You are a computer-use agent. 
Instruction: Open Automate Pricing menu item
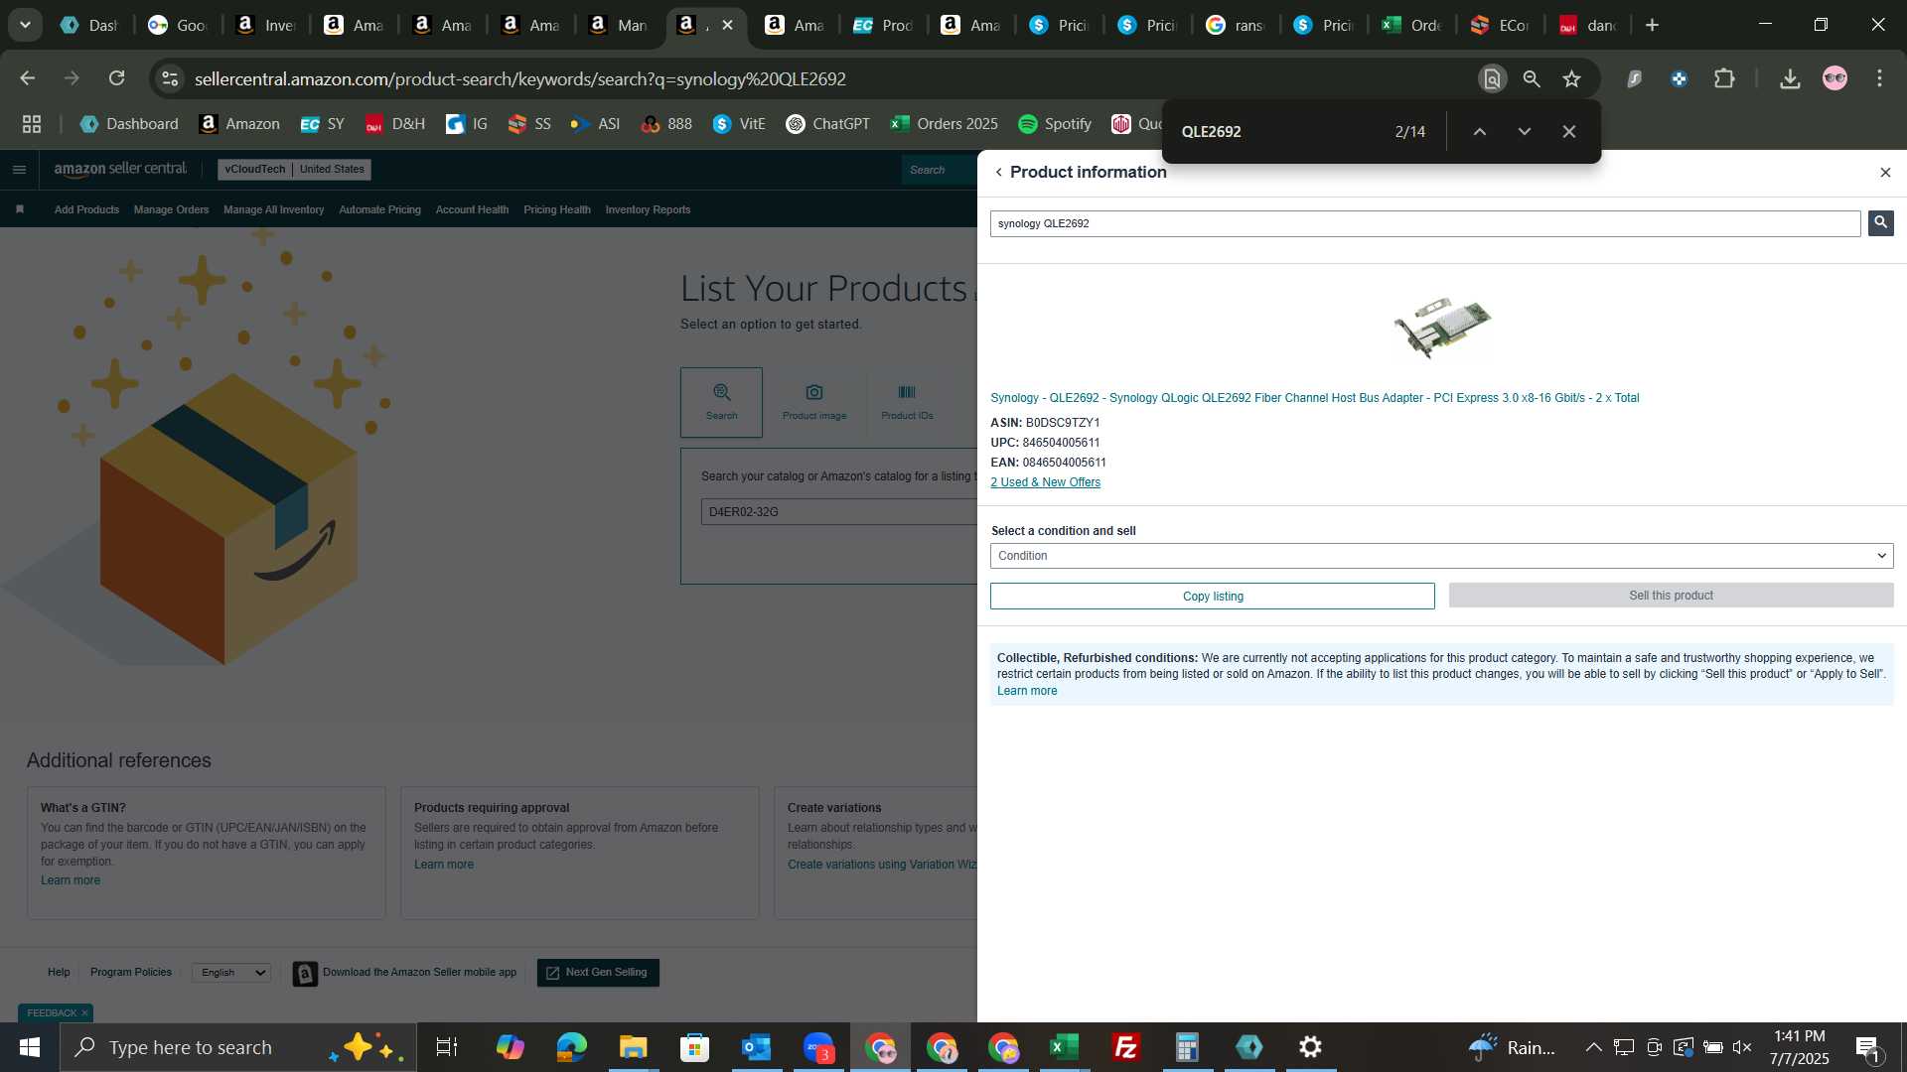tap(379, 210)
